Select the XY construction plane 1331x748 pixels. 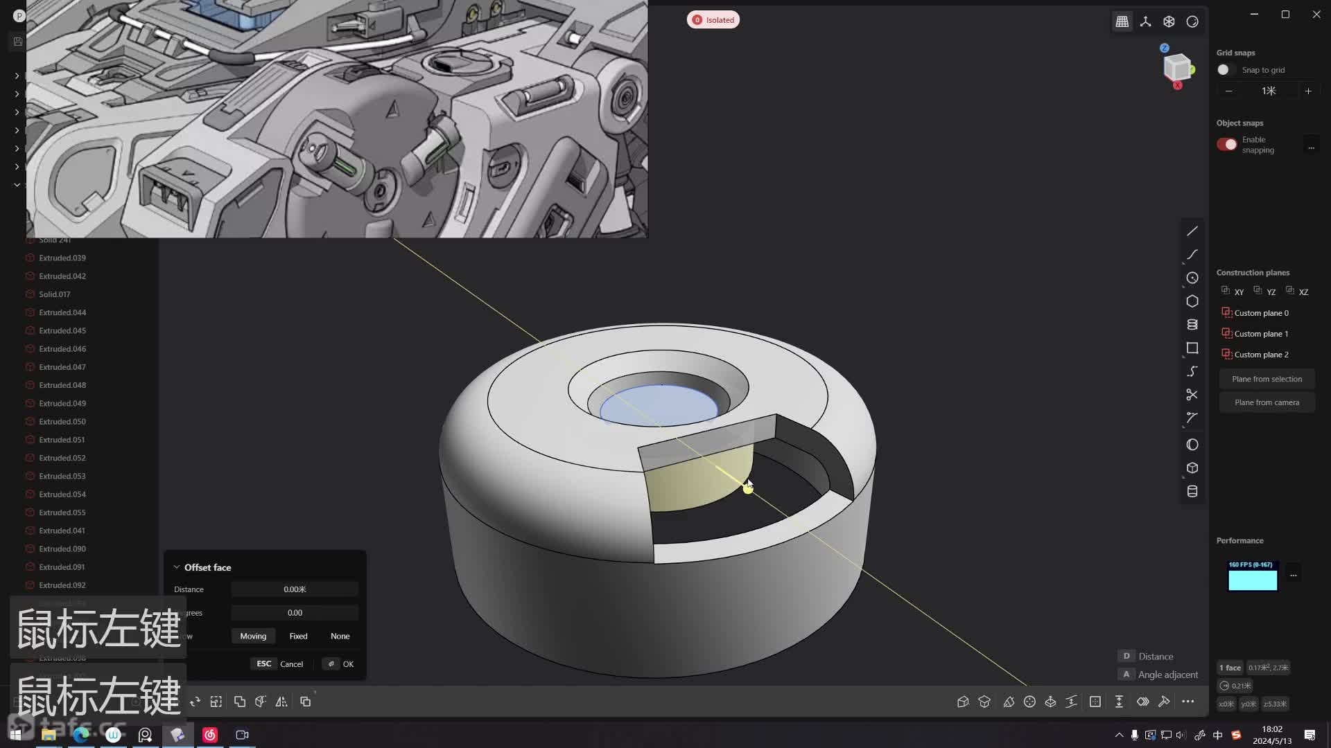tap(1233, 292)
